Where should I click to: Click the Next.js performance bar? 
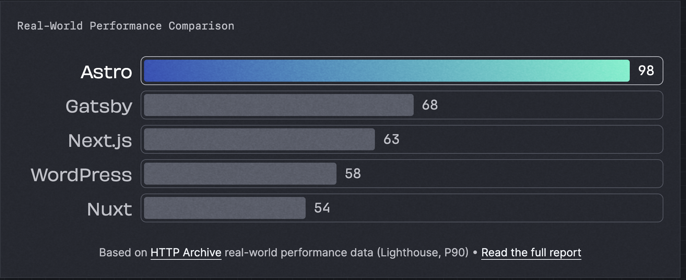pos(259,139)
